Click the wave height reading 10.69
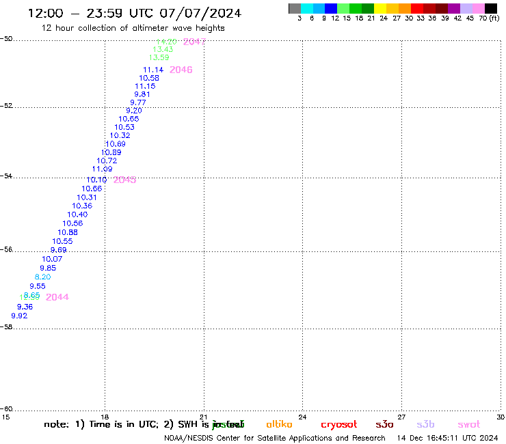 [116, 144]
